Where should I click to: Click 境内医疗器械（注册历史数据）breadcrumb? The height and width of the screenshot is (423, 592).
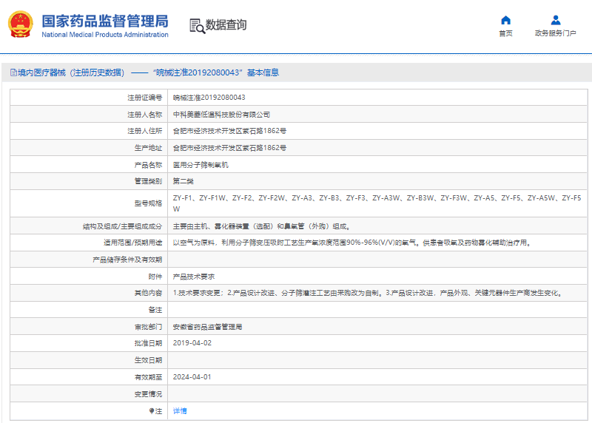[71, 72]
